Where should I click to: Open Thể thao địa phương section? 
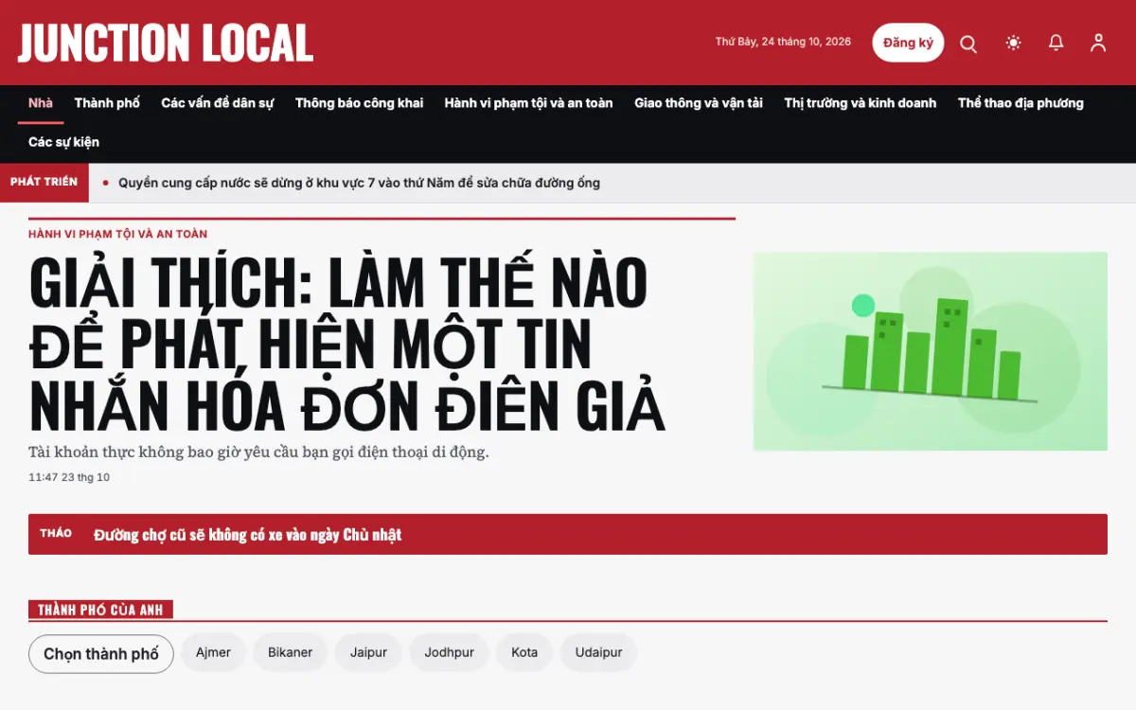[x=1021, y=103]
